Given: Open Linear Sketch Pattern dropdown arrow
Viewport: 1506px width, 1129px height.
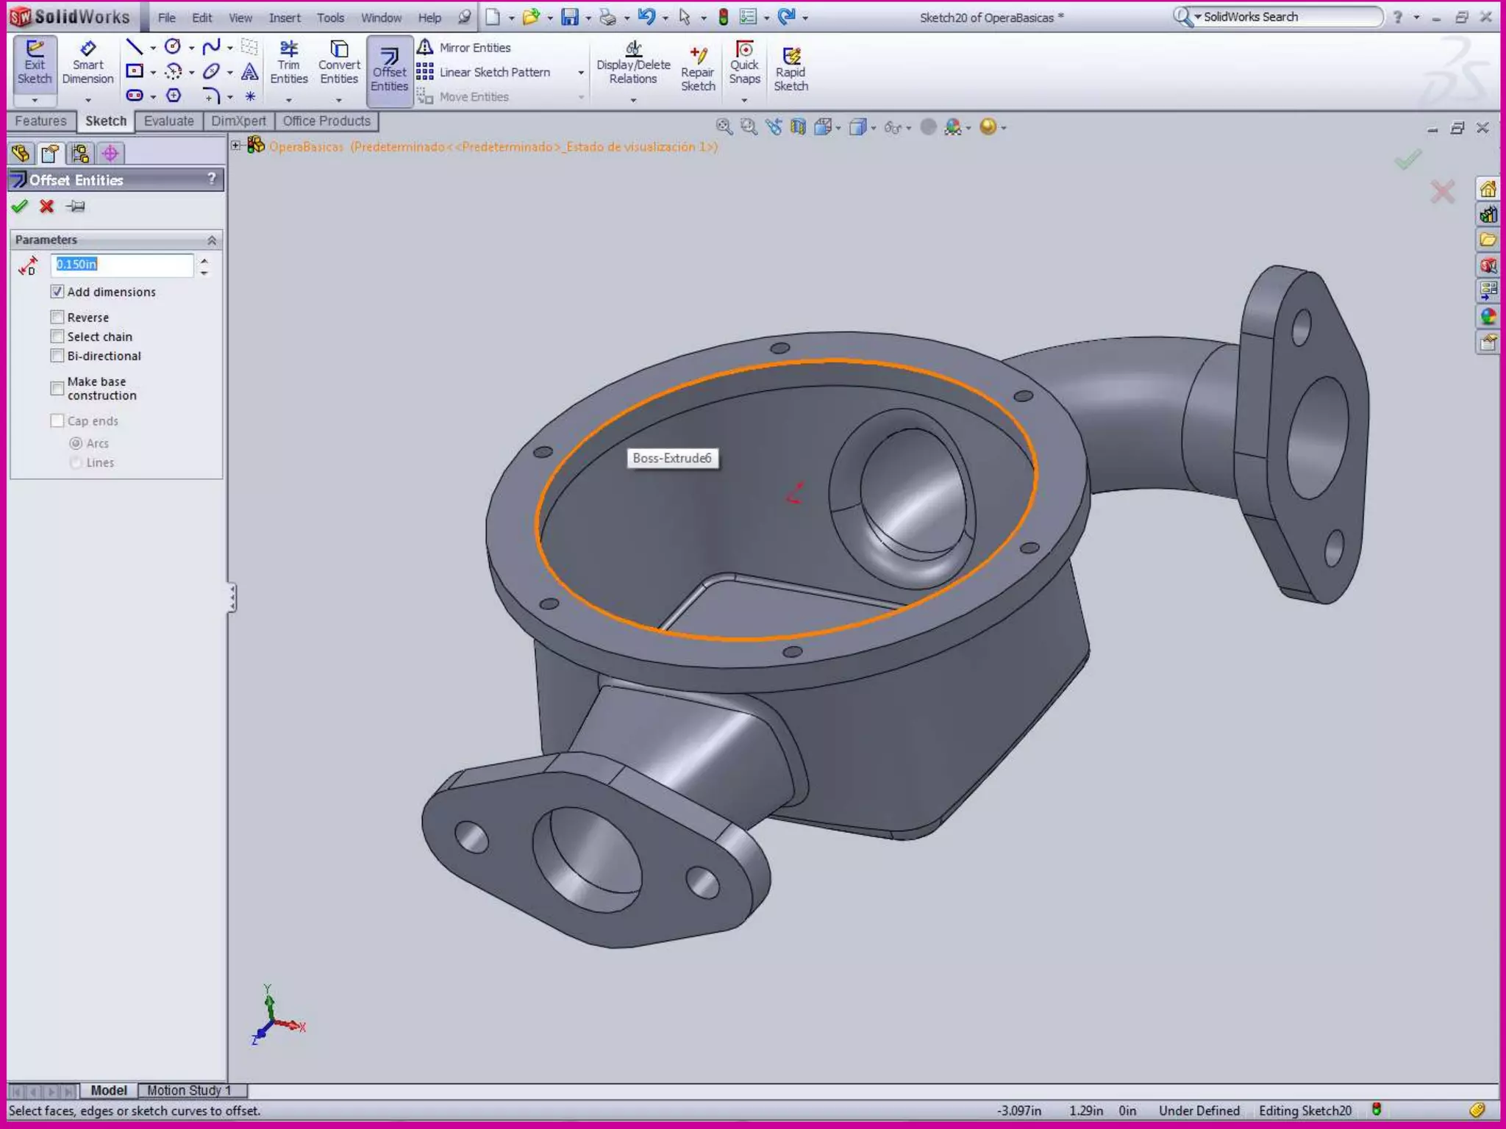Looking at the screenshot, I should click(x=581, y=73).
